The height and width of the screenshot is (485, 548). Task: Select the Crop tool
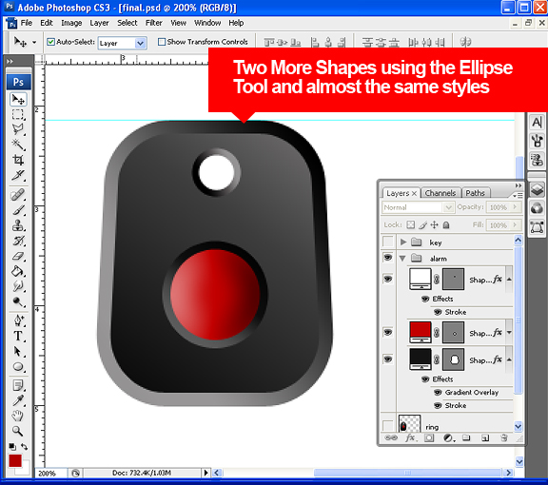click(x=18, y=160)
